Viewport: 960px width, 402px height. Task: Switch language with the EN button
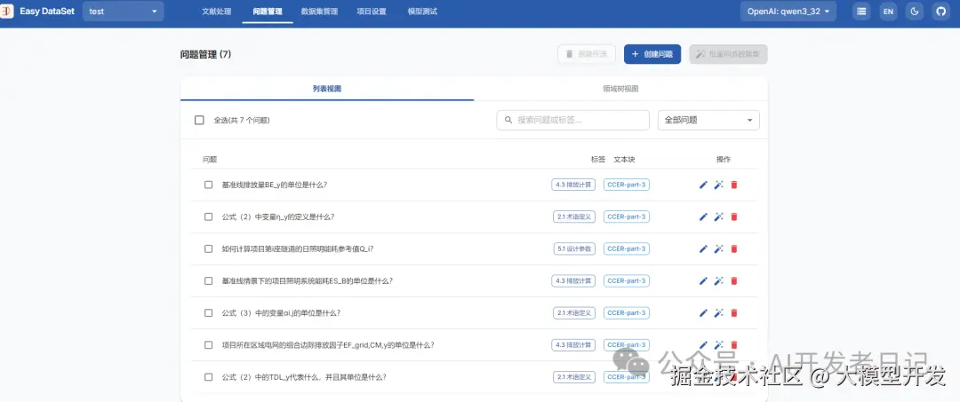tap(888, 11)
